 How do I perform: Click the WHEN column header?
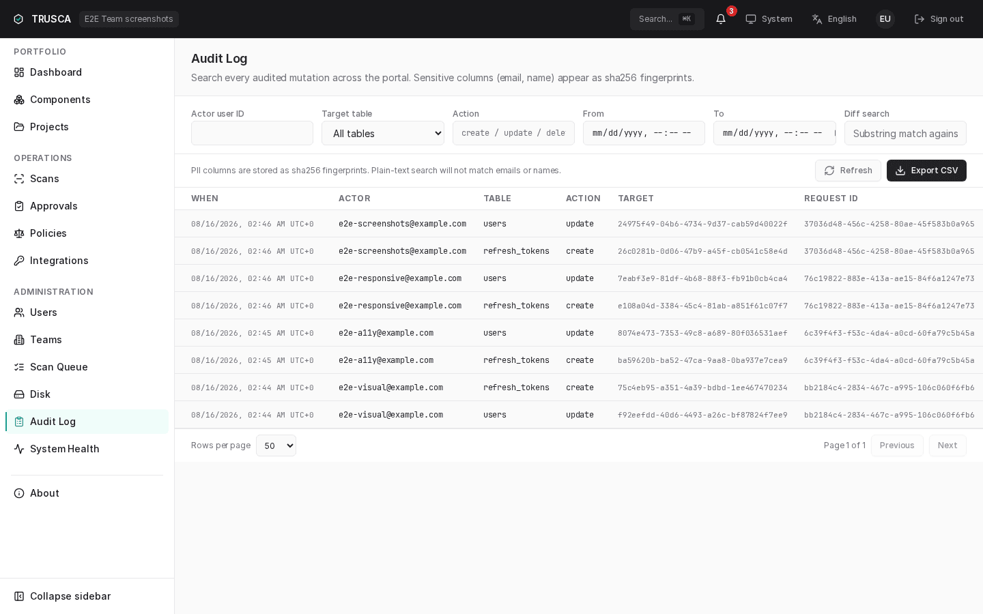(x=205, y=199)
